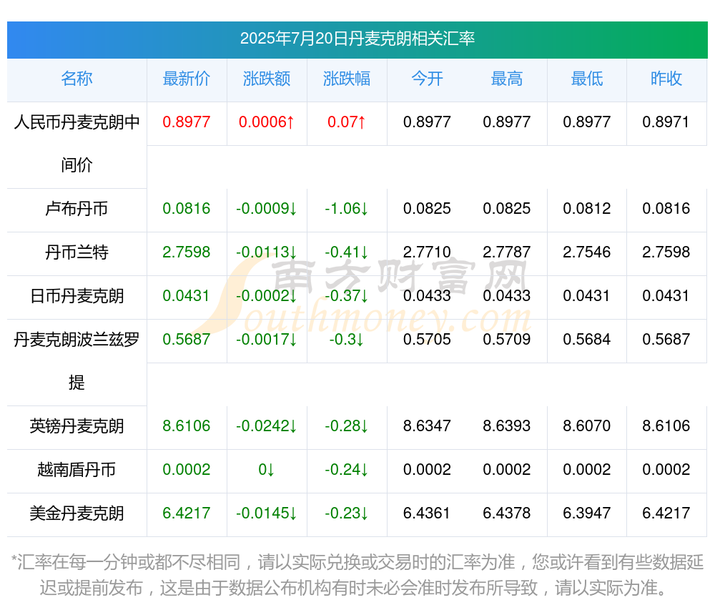Viewport: 715px width, 610px height.
Task: Click the 名称 column header
Action: click(x=77, y=79)
